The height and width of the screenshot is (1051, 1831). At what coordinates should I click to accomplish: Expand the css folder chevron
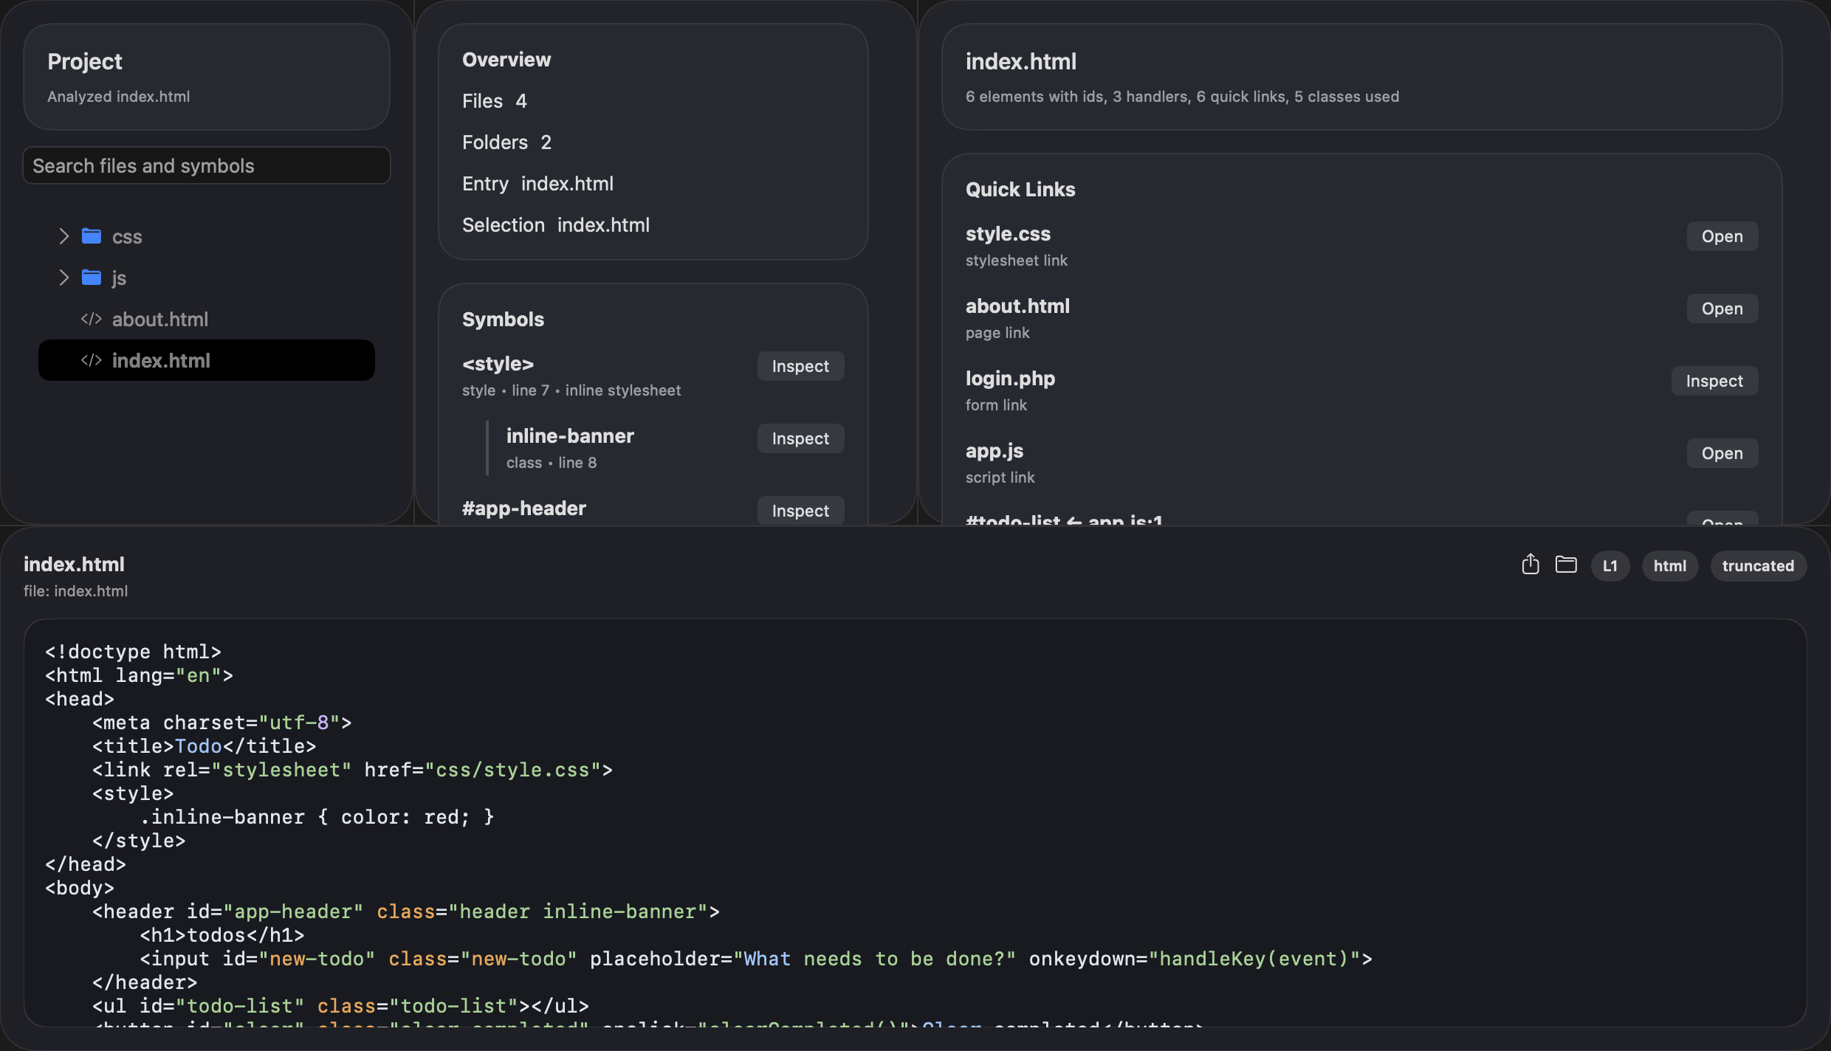64,236
